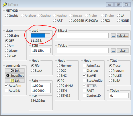
Task: Click the SIZE input field
Action: coord(41,50)
